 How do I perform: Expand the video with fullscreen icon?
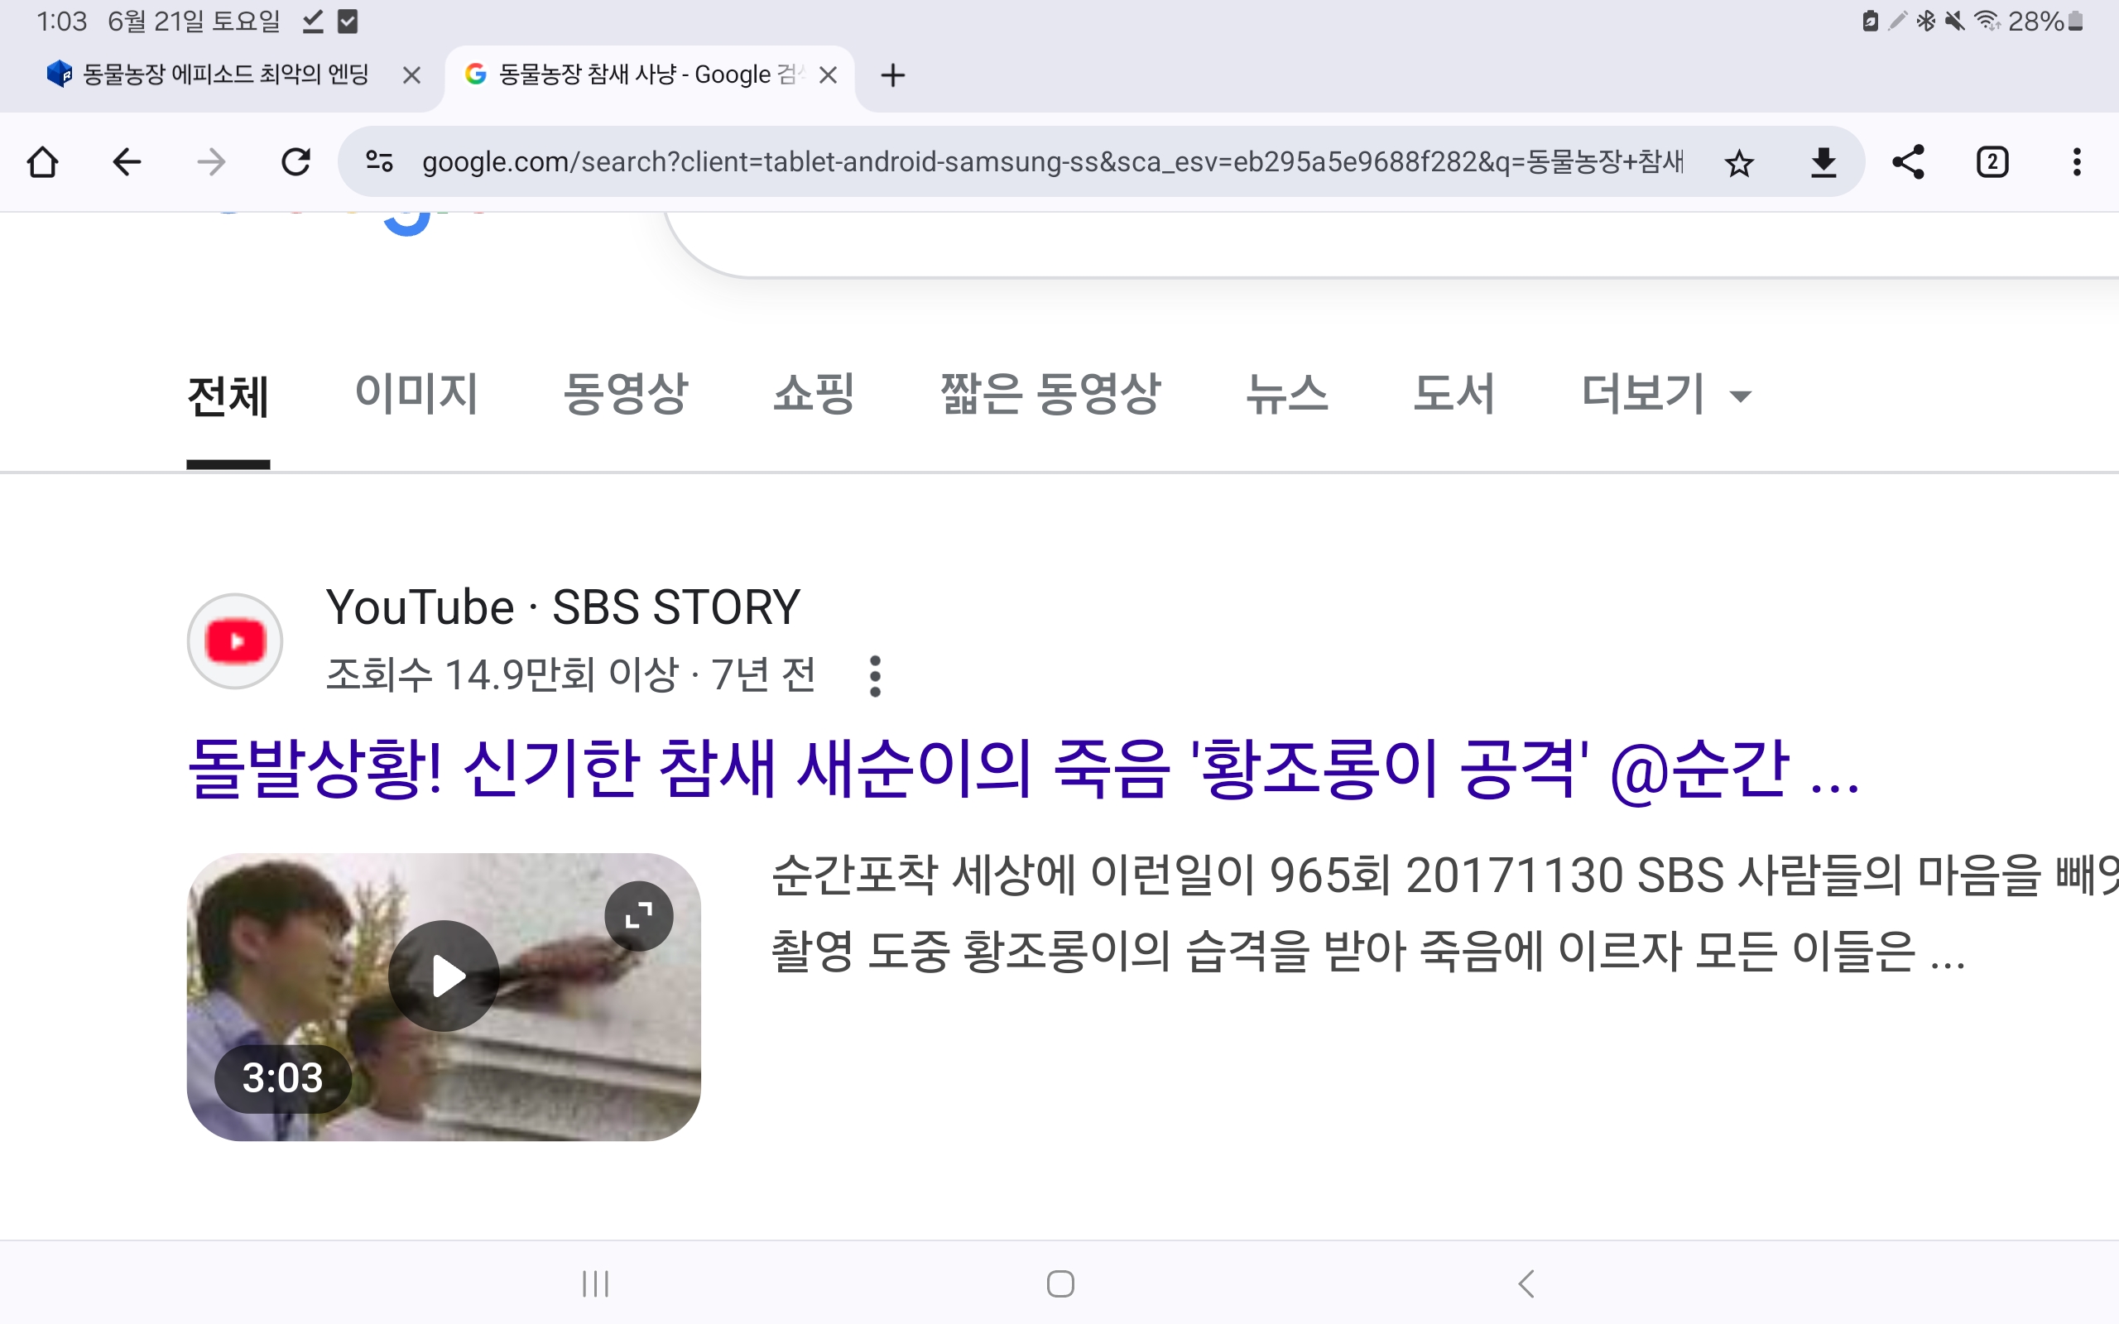[x=639, y=916]
